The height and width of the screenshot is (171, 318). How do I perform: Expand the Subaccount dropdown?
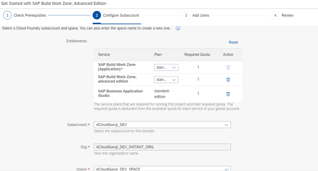coord(226,125)
